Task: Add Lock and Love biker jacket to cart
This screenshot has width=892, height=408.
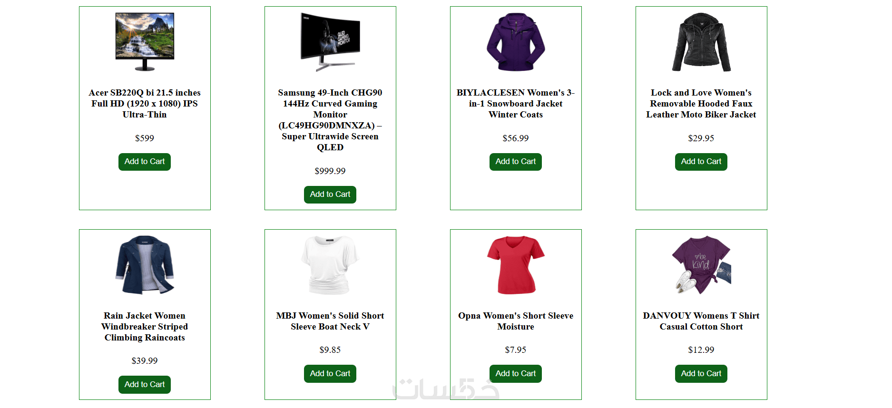Action: pos(701,162)
